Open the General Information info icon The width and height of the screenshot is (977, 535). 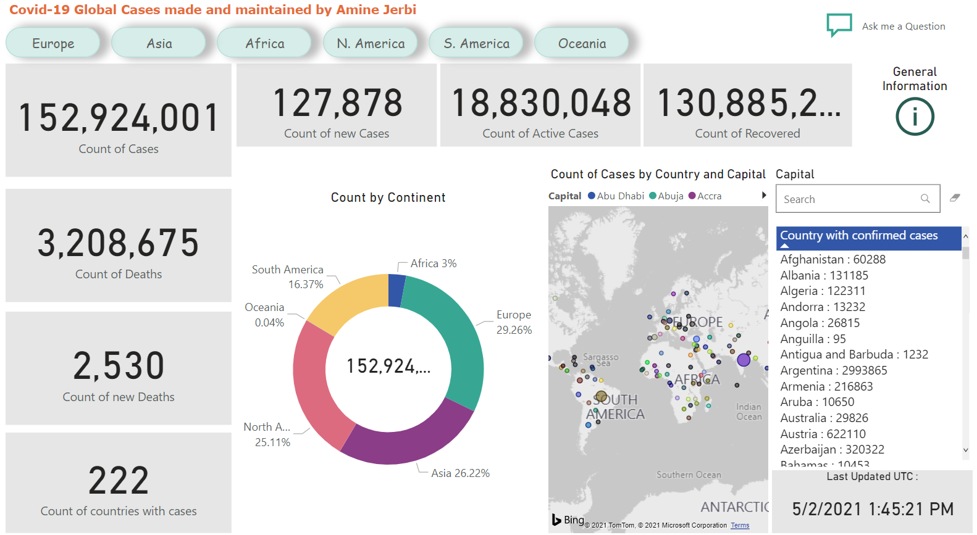coord(914,117)
